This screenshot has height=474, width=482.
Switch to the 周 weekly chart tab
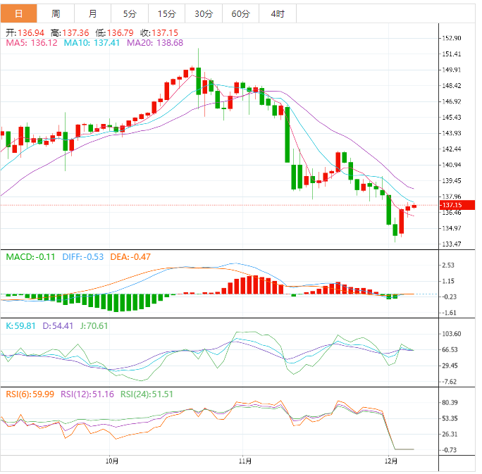click(x=56, y=13)
